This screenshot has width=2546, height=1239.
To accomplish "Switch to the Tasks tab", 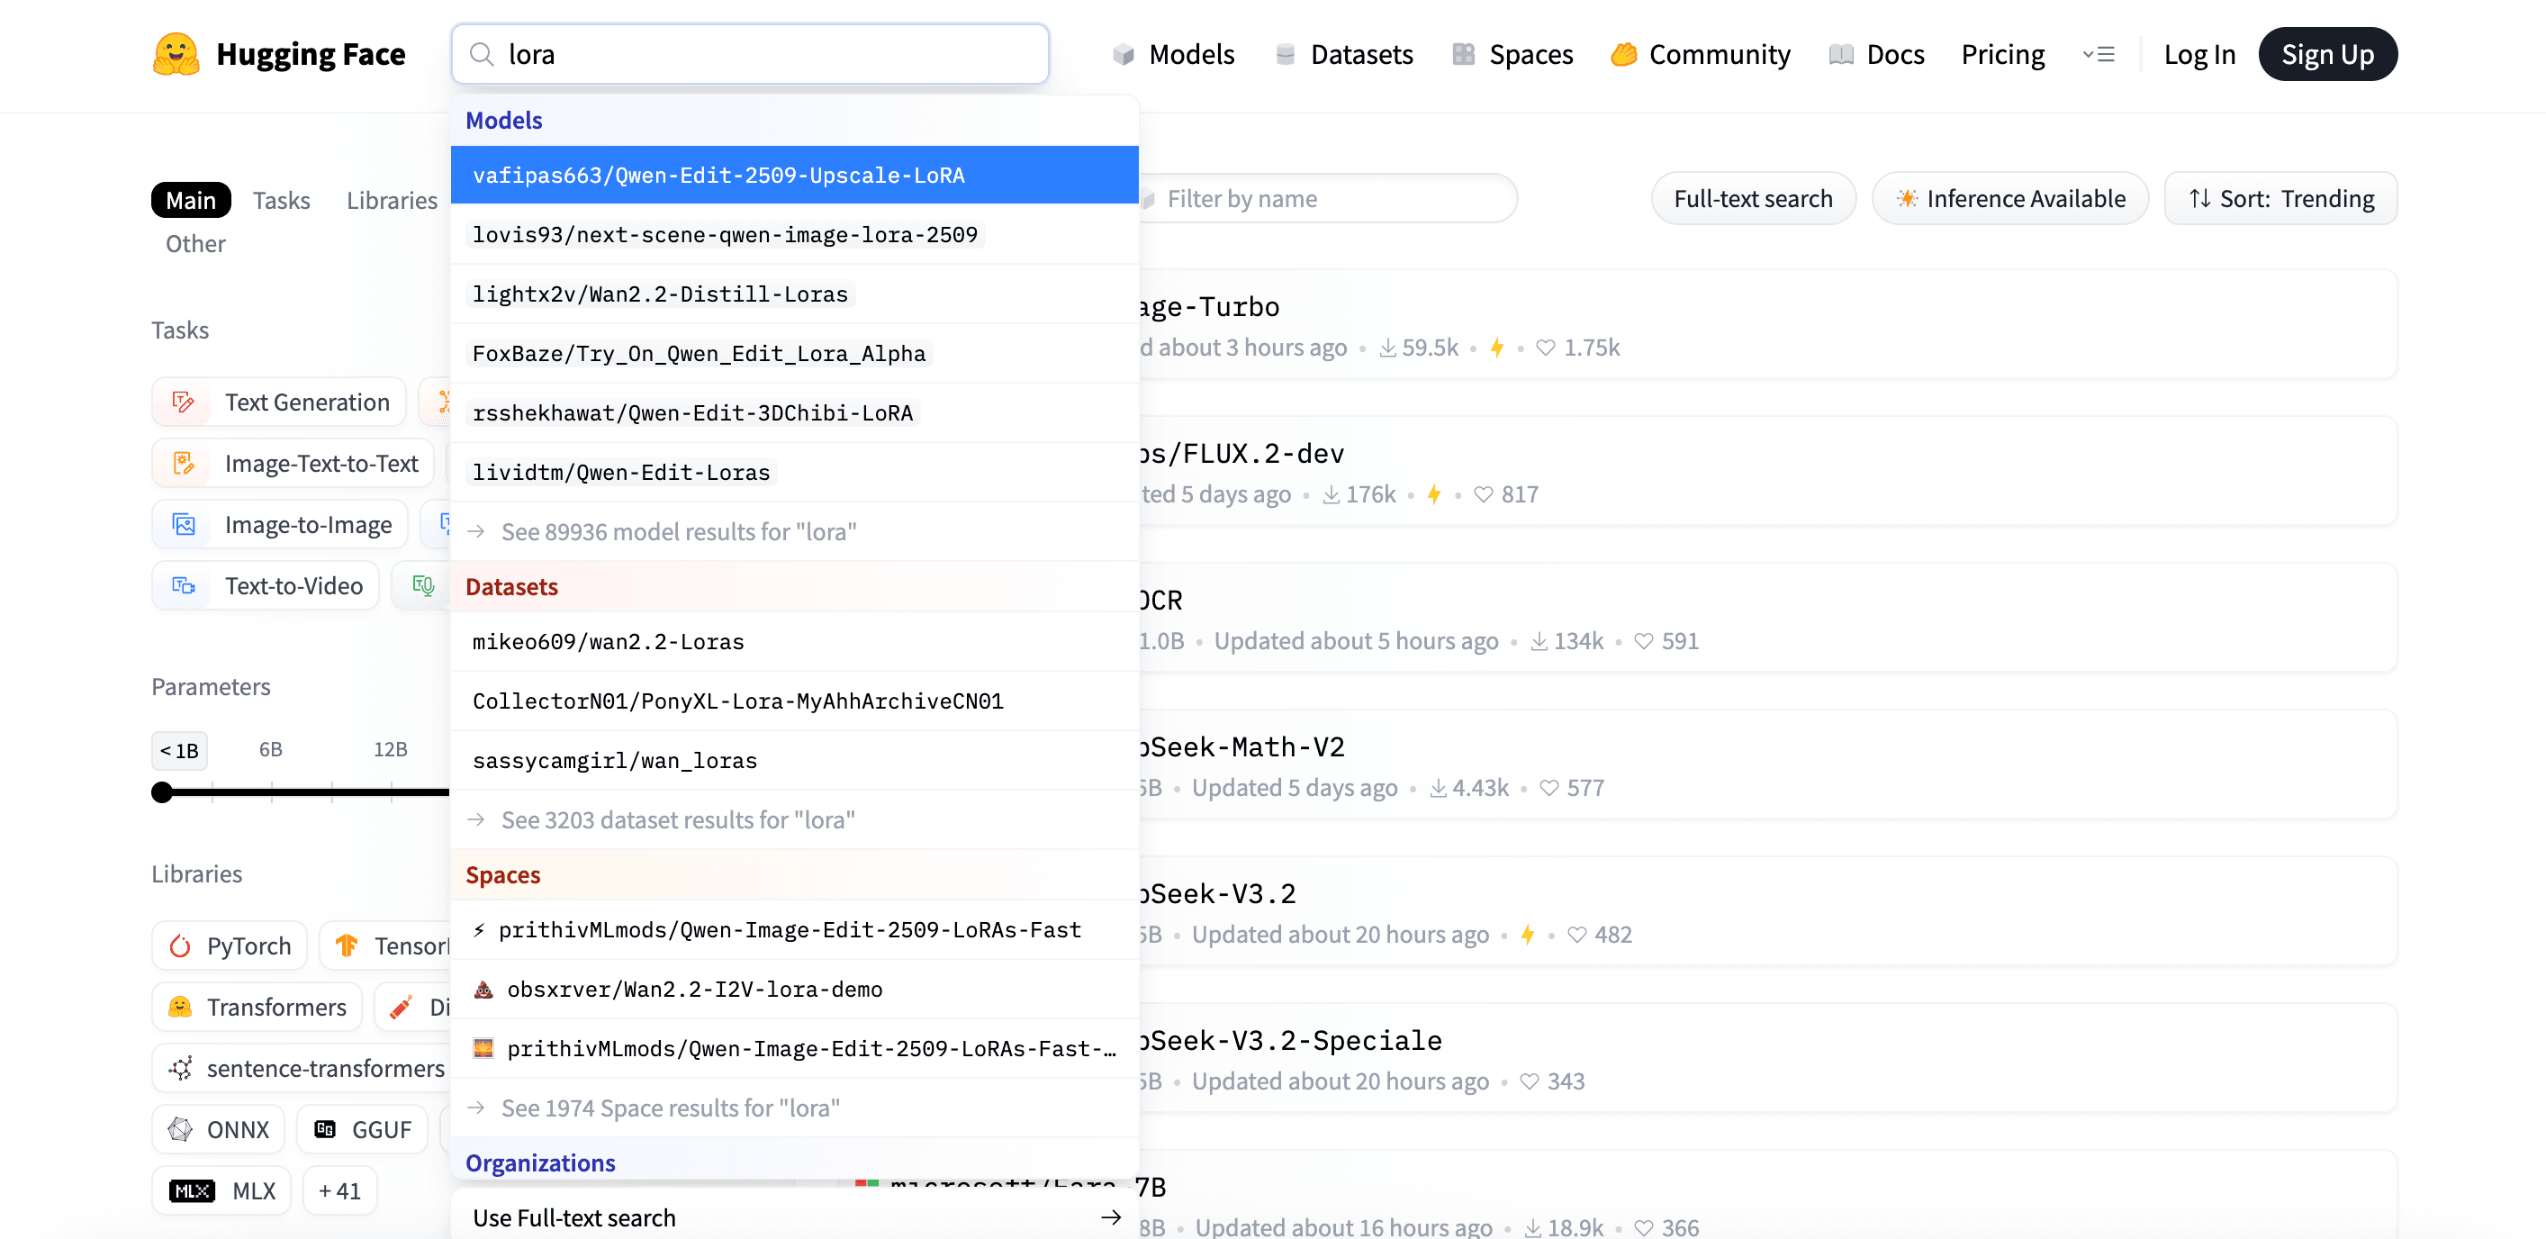I will 281,200.
